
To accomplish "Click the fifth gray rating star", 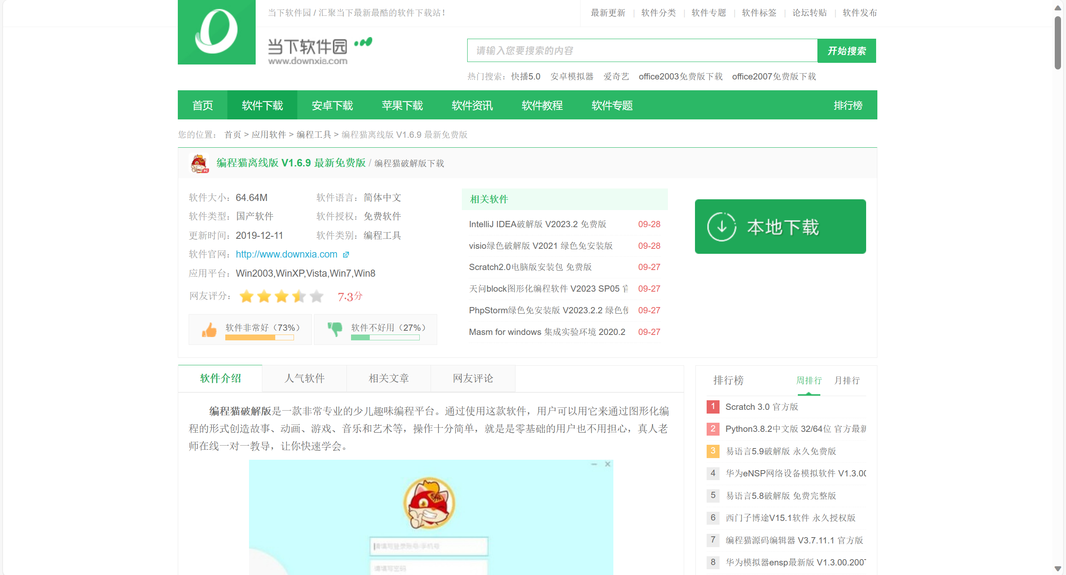I will pyautogui.click(x=316, y=296).
